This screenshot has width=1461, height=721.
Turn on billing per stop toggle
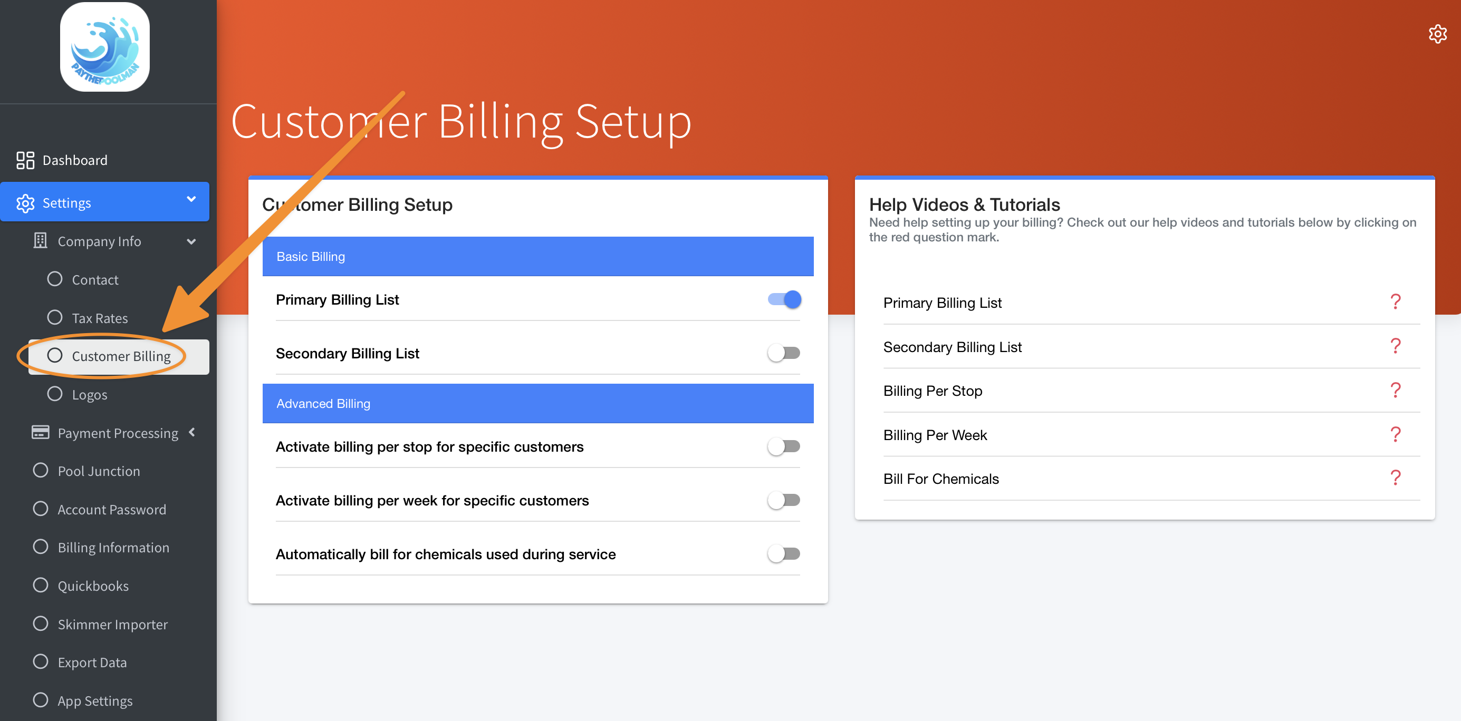click(x=784, y=446)
